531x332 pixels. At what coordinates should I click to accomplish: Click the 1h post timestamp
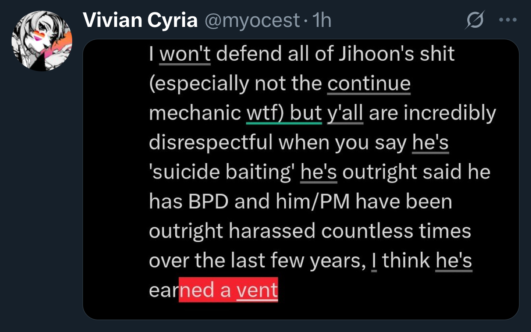click(x=322, y=20)
